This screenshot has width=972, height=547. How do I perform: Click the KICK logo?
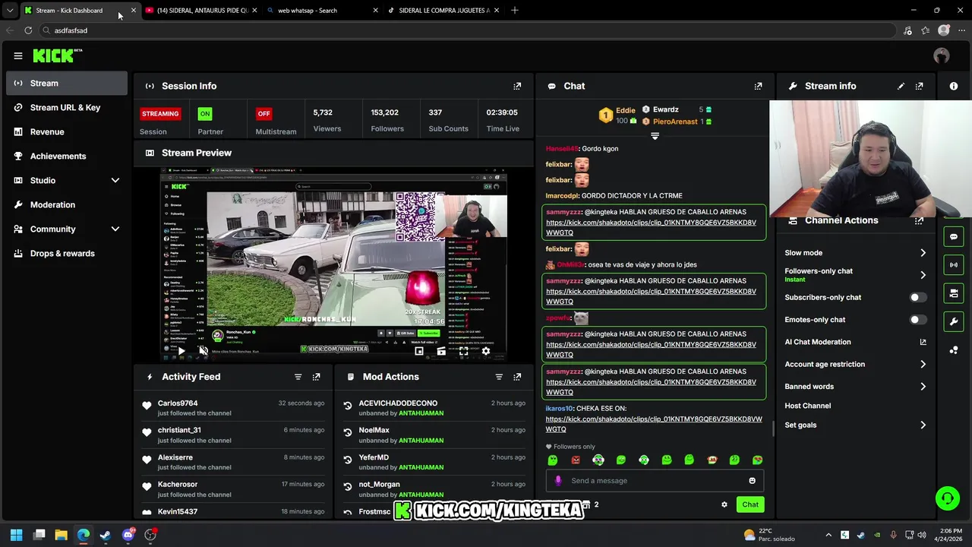(x=57, y=55)
